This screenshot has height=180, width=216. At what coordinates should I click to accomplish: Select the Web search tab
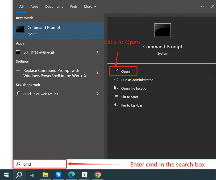tap(73, 6)
